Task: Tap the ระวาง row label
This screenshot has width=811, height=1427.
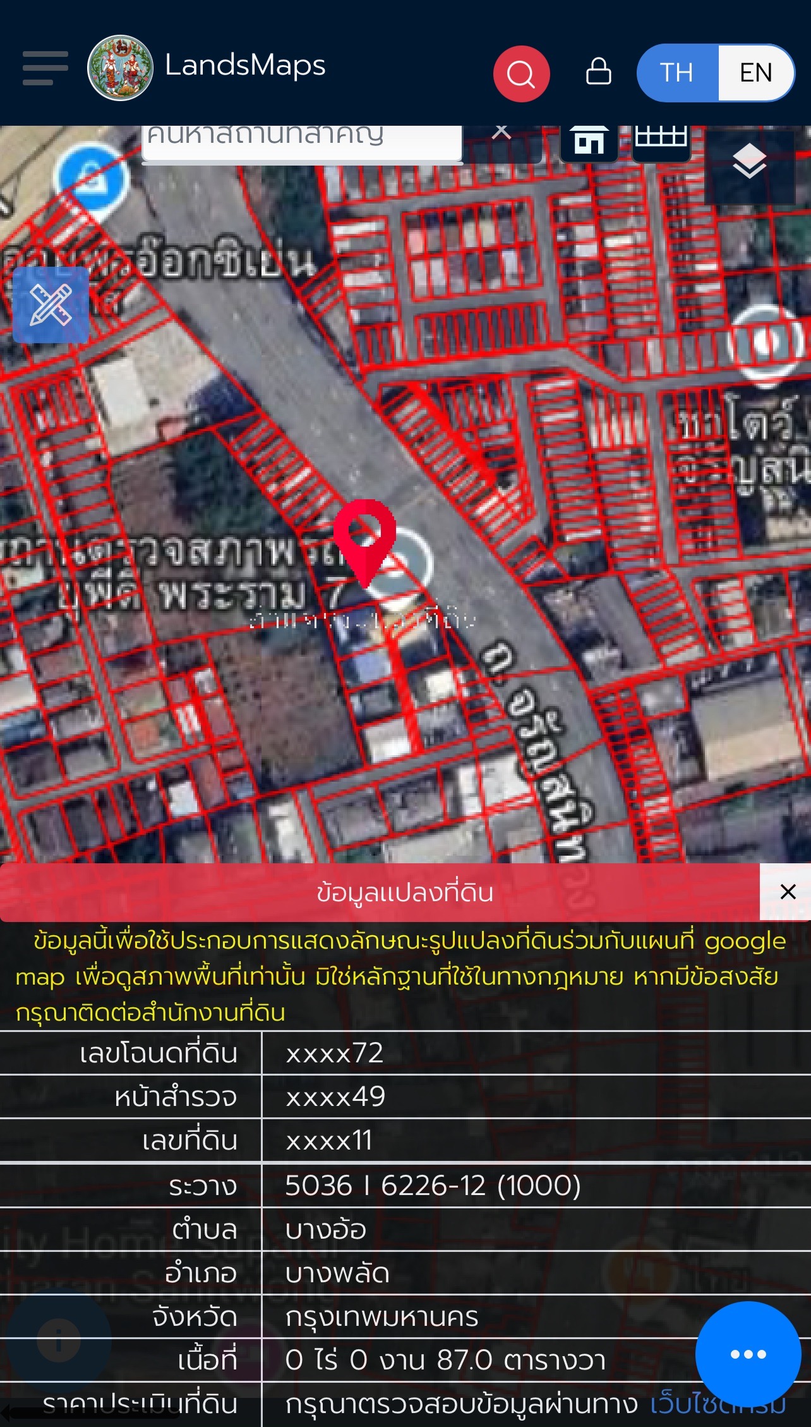Action: (x=203, y=1186)
